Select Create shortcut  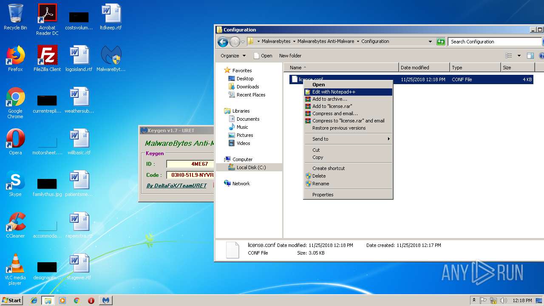coord(348,168)
